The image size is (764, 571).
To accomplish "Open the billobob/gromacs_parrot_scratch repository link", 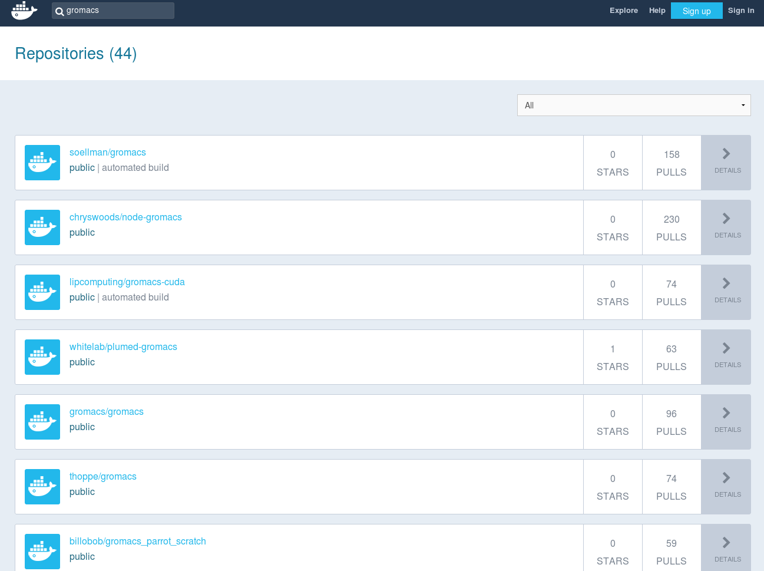I will point(138,542).
